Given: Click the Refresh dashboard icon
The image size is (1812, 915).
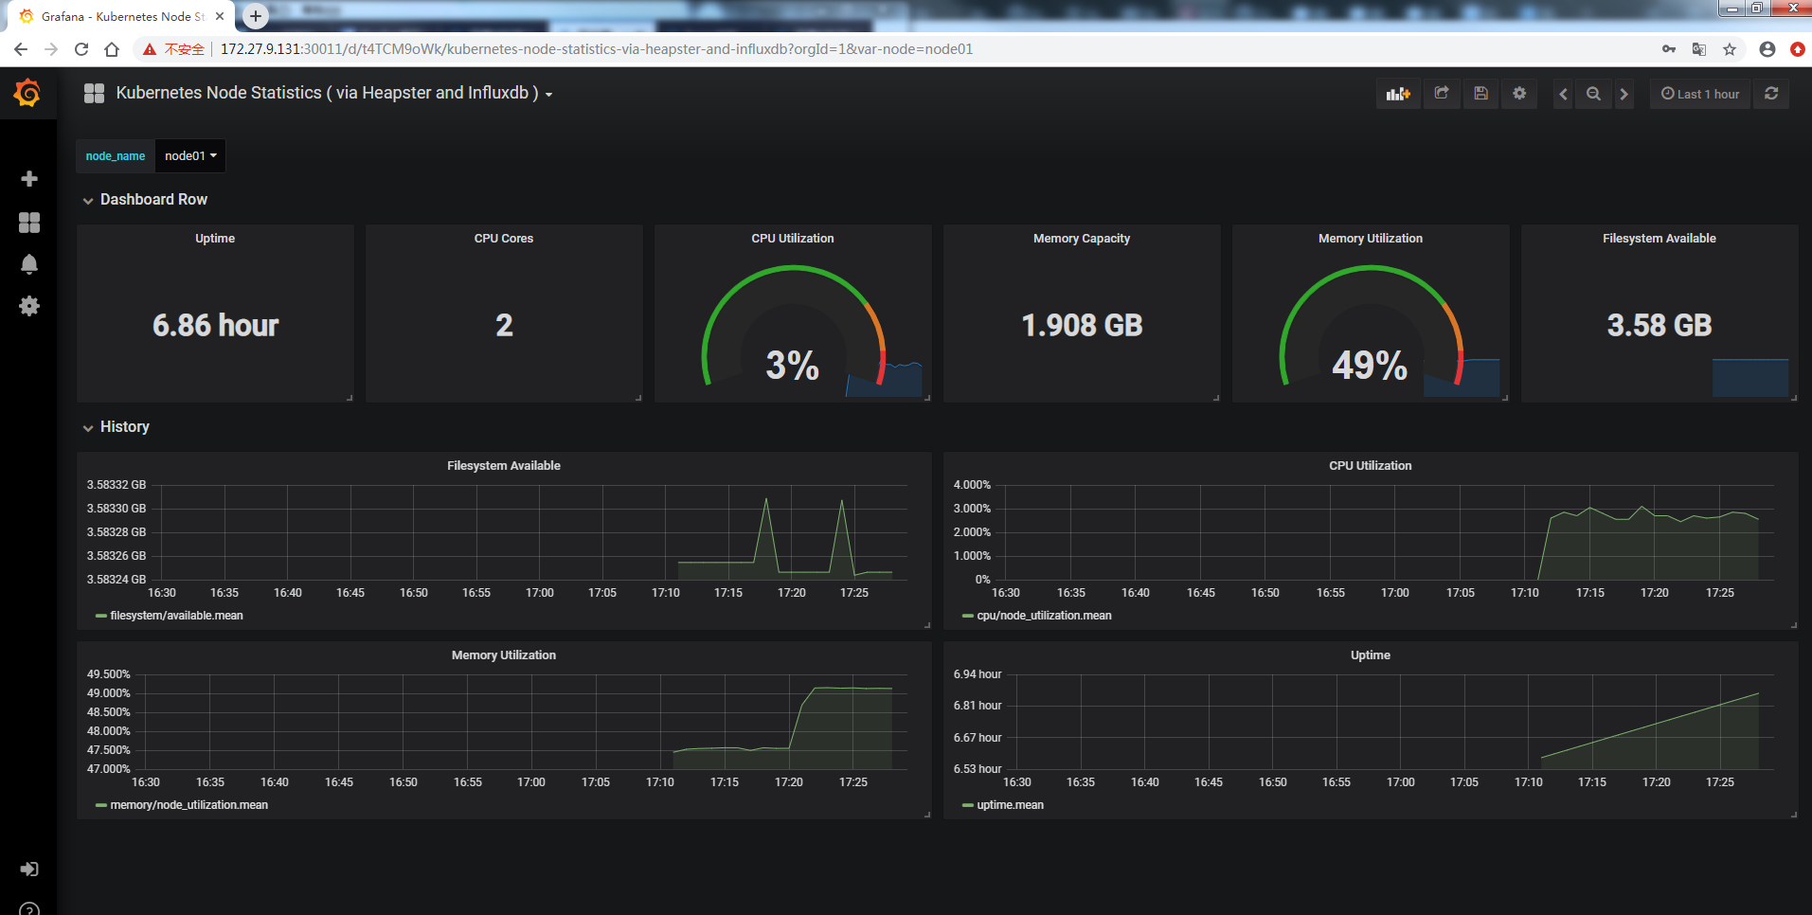Looking at the screenshot, I should coord(1771,94).
